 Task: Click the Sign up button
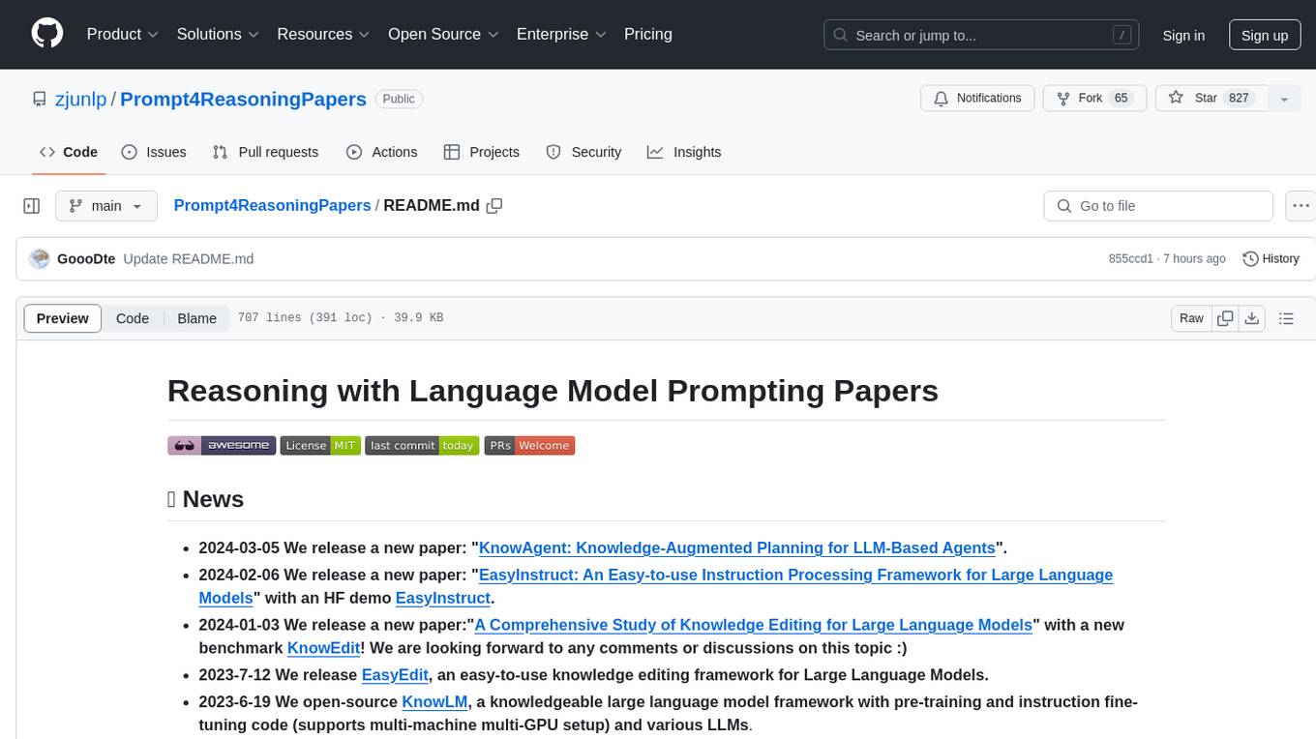(x=1265, y=35)
